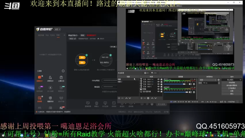Hide the 文本 (GDI+) 2 source
Image resolution: width=245 pixels, height=138 pixels.
pyautogui.click(x=158, y=84)
